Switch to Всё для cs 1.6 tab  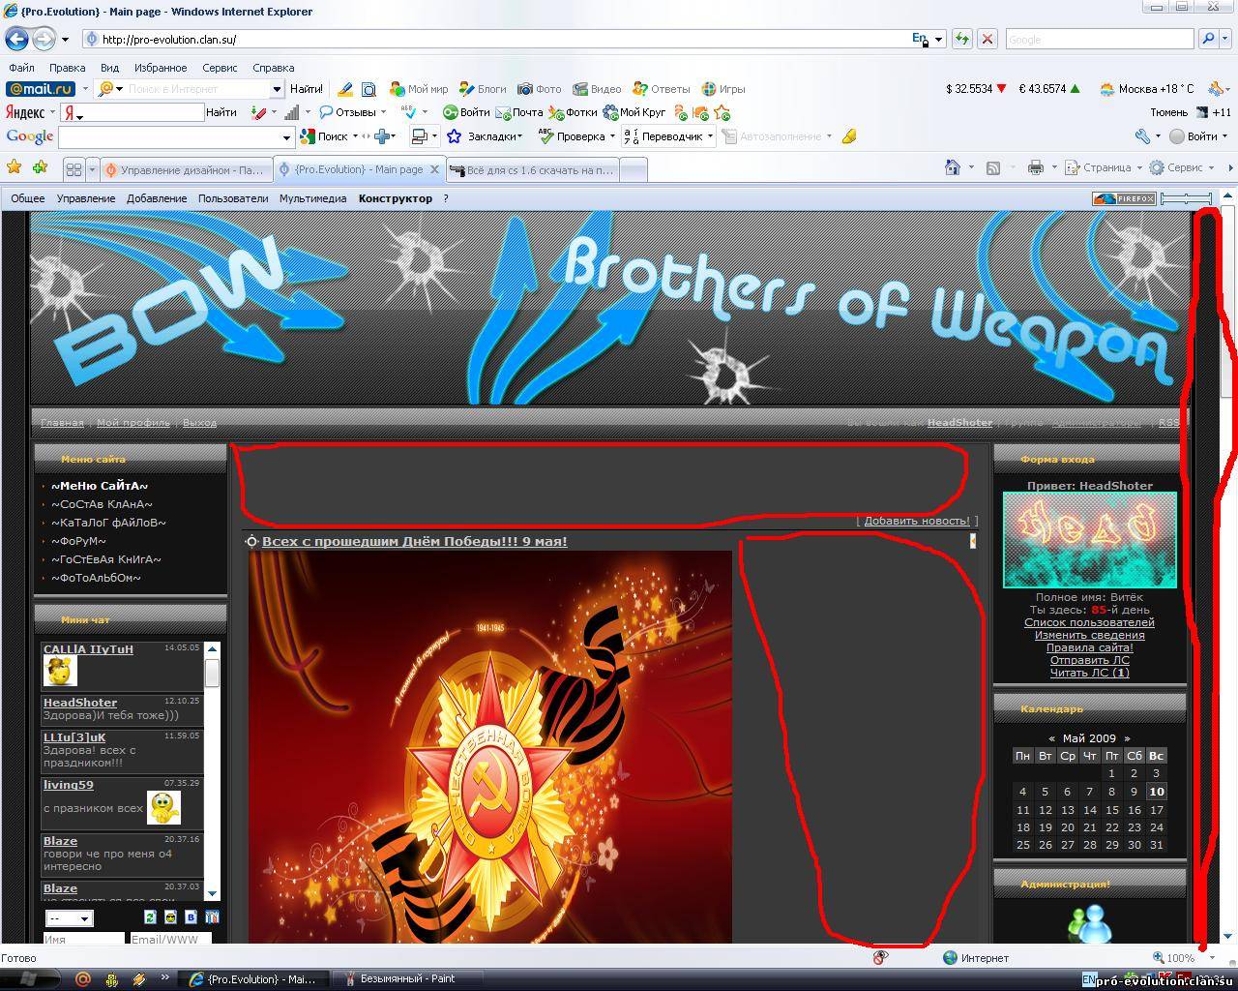click(x=532, y=170)
